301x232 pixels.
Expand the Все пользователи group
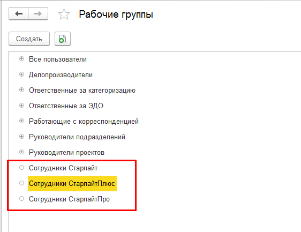tap(22, 59)
